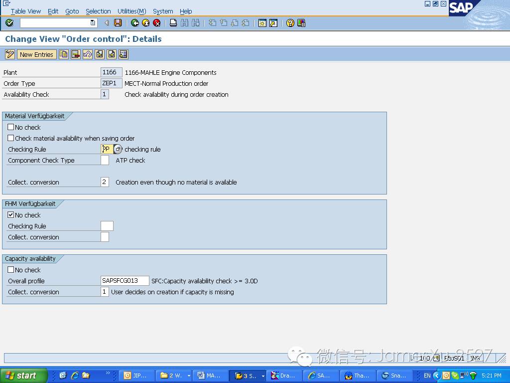Click the green Back arrow icon
Viewport: 510px width, 383px height.
(134, 23)
